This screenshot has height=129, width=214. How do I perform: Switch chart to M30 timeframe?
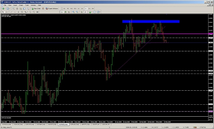pyautogui.click(x=75, y=9)
